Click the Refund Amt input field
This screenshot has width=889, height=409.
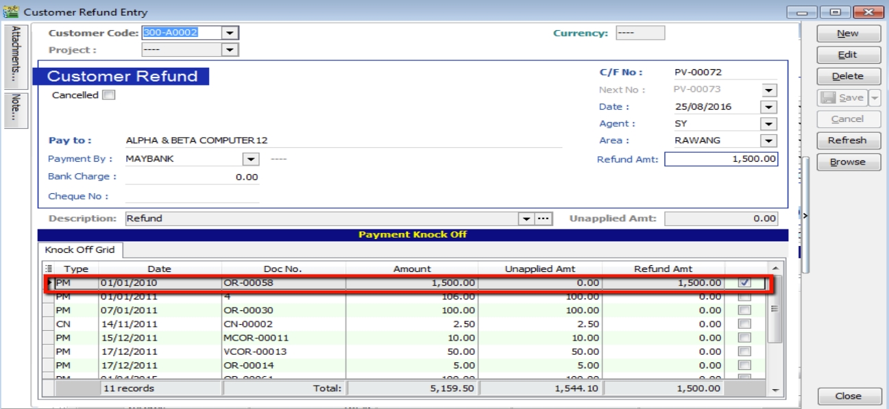point(720,159)
